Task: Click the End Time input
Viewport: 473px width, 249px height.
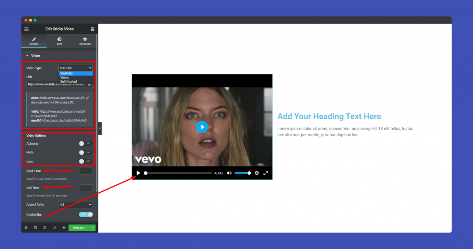Action: 85,188
